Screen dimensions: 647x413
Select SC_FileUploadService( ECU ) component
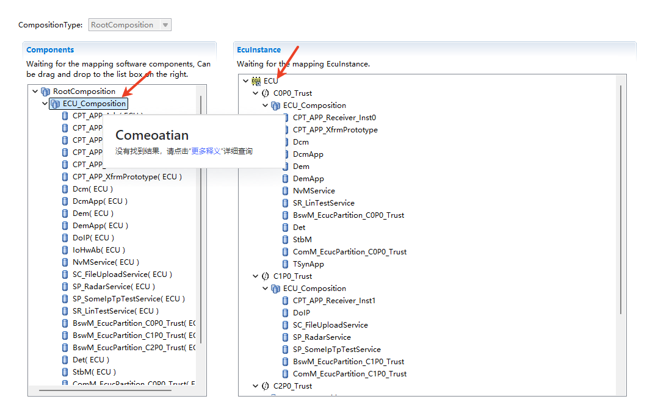point(122,275)
